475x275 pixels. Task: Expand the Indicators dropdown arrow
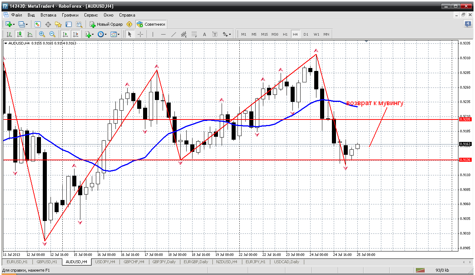point(93,34)
